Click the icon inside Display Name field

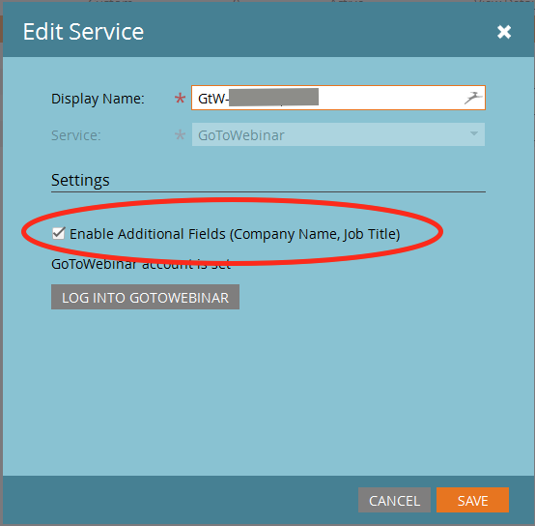point(473,98)
